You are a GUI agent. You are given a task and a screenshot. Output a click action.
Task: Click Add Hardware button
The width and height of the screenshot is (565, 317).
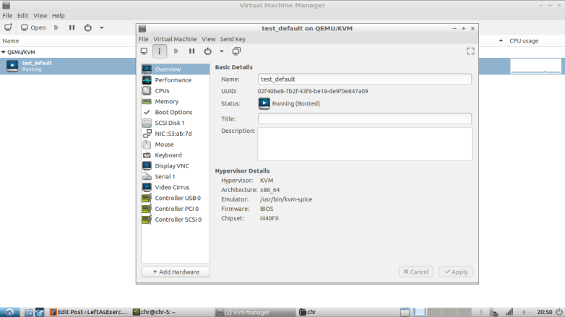point(176,272)
